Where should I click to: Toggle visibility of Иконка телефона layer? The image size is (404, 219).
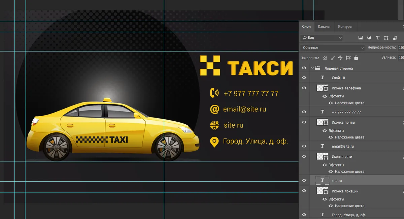pos(304,88)
